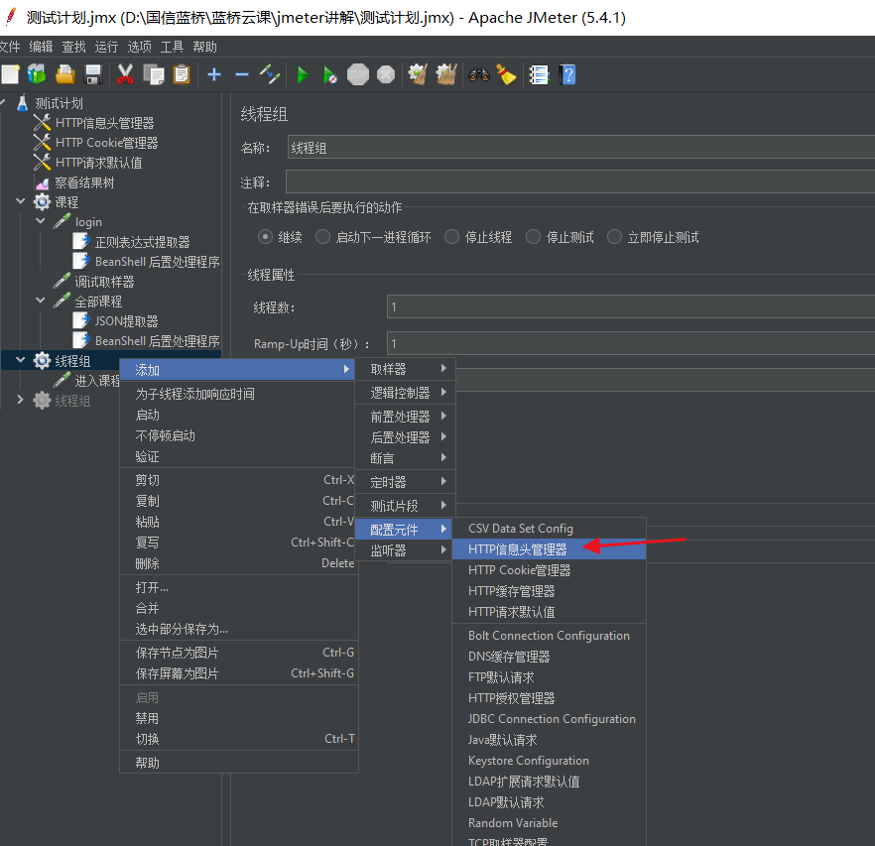The width and height of the screenshot is (875, 846).
Task: Open the 取样器 submenu
Action: point(406,369)
